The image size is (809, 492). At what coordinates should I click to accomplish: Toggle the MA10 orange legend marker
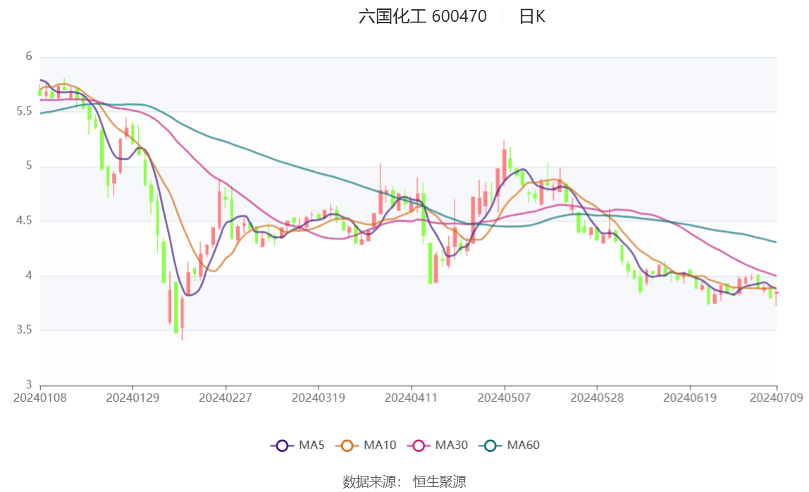pyautogui.click(x=347, y=446)
